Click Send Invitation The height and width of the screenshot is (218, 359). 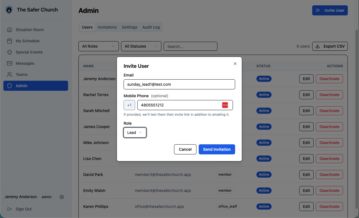pos(217,149)
